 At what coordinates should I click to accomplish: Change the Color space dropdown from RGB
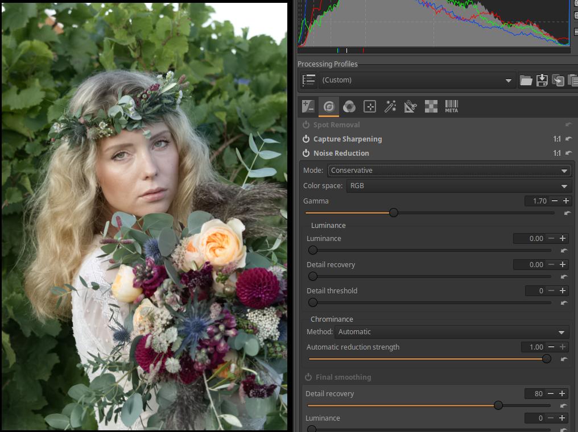[459, 186]
